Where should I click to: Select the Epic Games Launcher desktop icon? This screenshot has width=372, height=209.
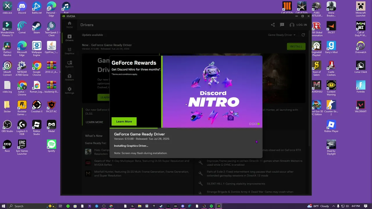click(22, 147)
